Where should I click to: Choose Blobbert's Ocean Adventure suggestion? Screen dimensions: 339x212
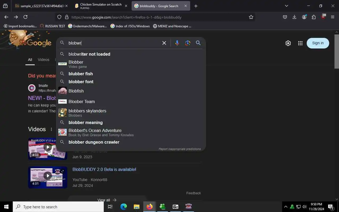click(x=131, y=132)
